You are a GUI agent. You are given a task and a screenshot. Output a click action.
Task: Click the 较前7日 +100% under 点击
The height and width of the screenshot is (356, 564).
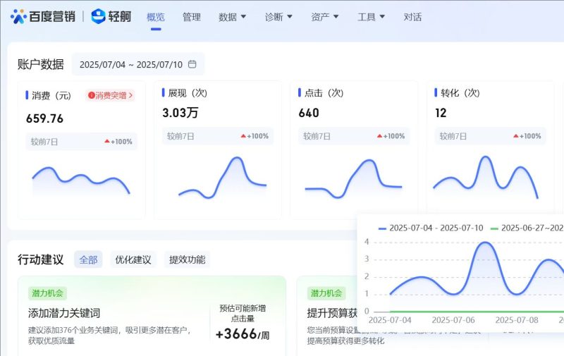pos(354,136)
